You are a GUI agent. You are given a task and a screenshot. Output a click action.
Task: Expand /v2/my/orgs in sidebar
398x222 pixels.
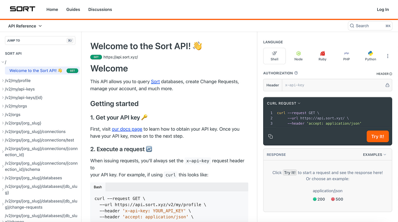tap(3, 106)
